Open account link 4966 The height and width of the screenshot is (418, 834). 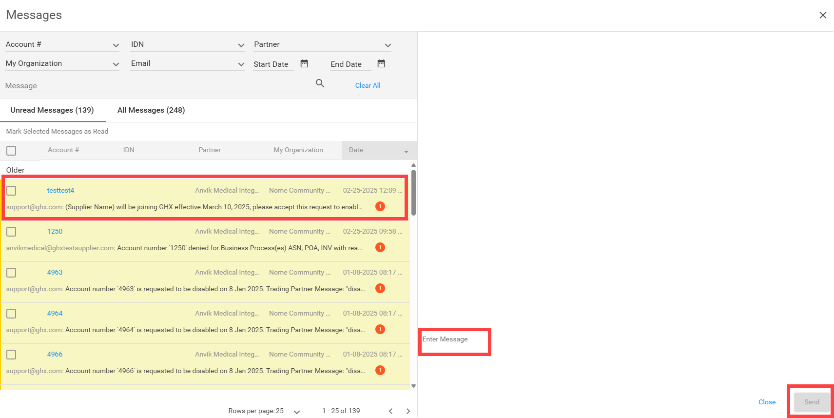[55, 354]
